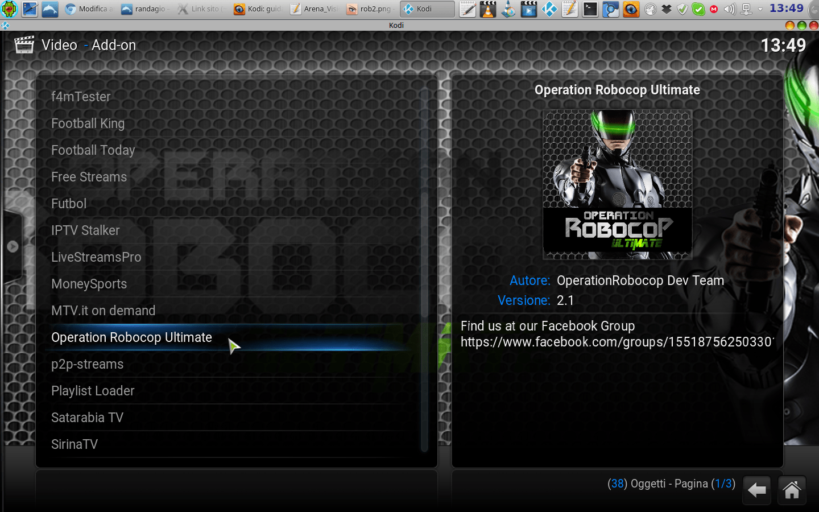This screenshot has width=819, height=512.
Task: Click the video clapperboard icon in header
Action: [24, 45]
